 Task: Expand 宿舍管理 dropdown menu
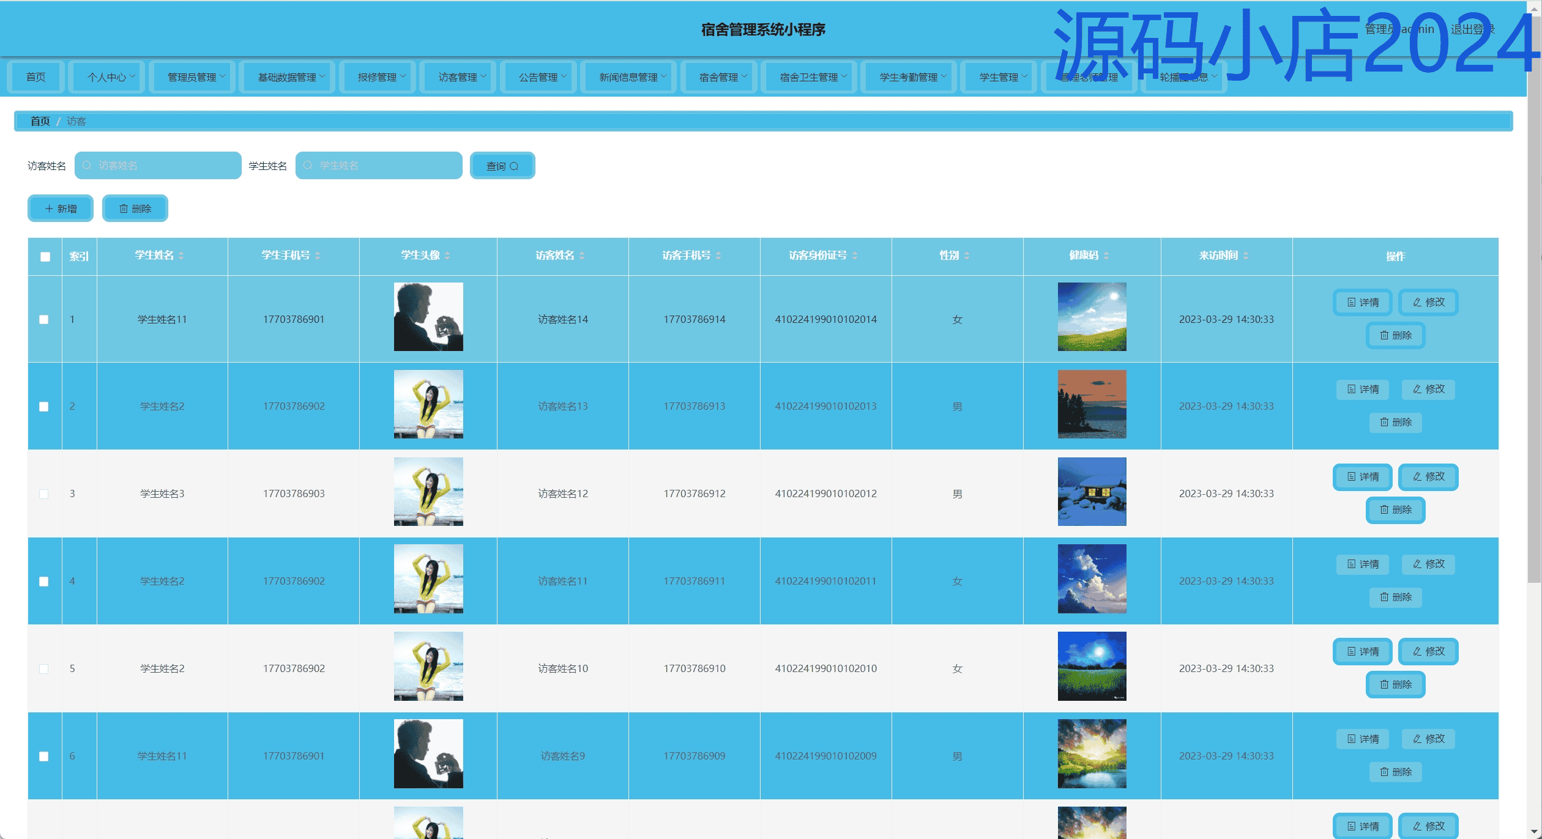719,77
